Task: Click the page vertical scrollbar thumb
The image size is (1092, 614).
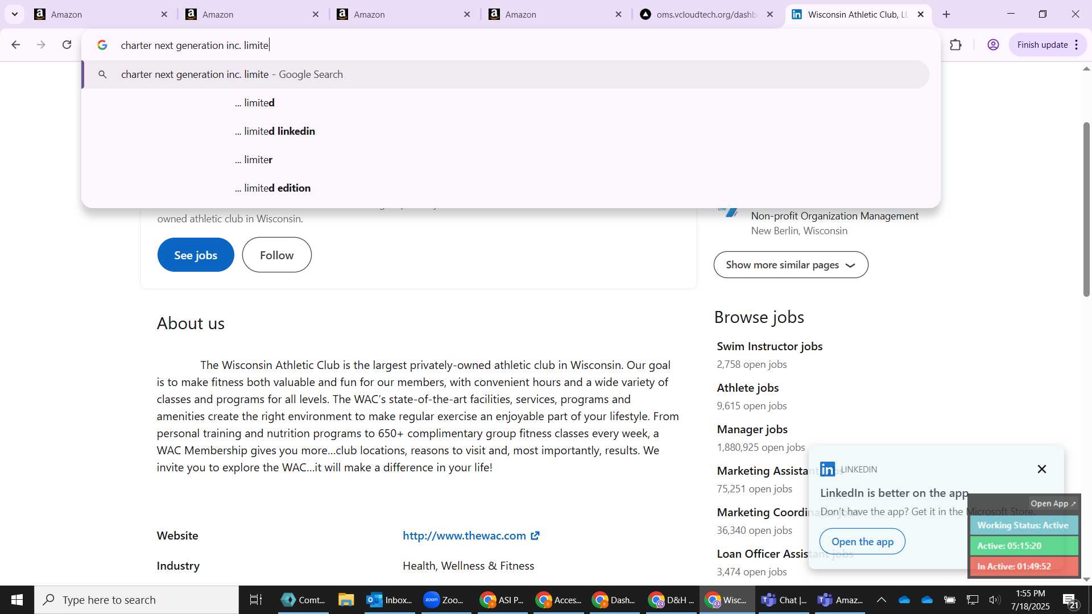Action: (1086, 209)
